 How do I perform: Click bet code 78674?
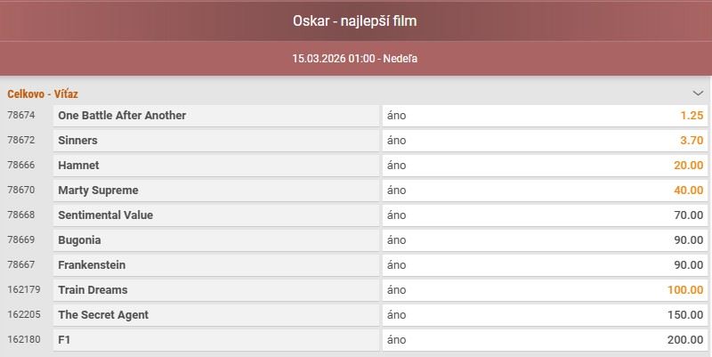tap(20, 116)
